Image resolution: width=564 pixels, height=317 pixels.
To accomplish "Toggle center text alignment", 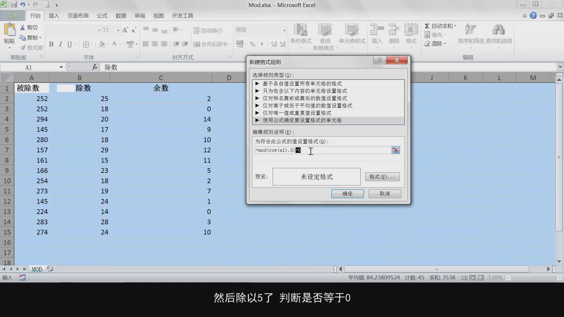I will pos(155,44).
